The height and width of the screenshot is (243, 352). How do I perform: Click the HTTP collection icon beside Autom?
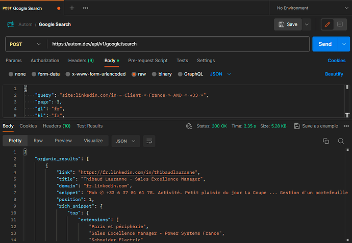coord(10,24)
